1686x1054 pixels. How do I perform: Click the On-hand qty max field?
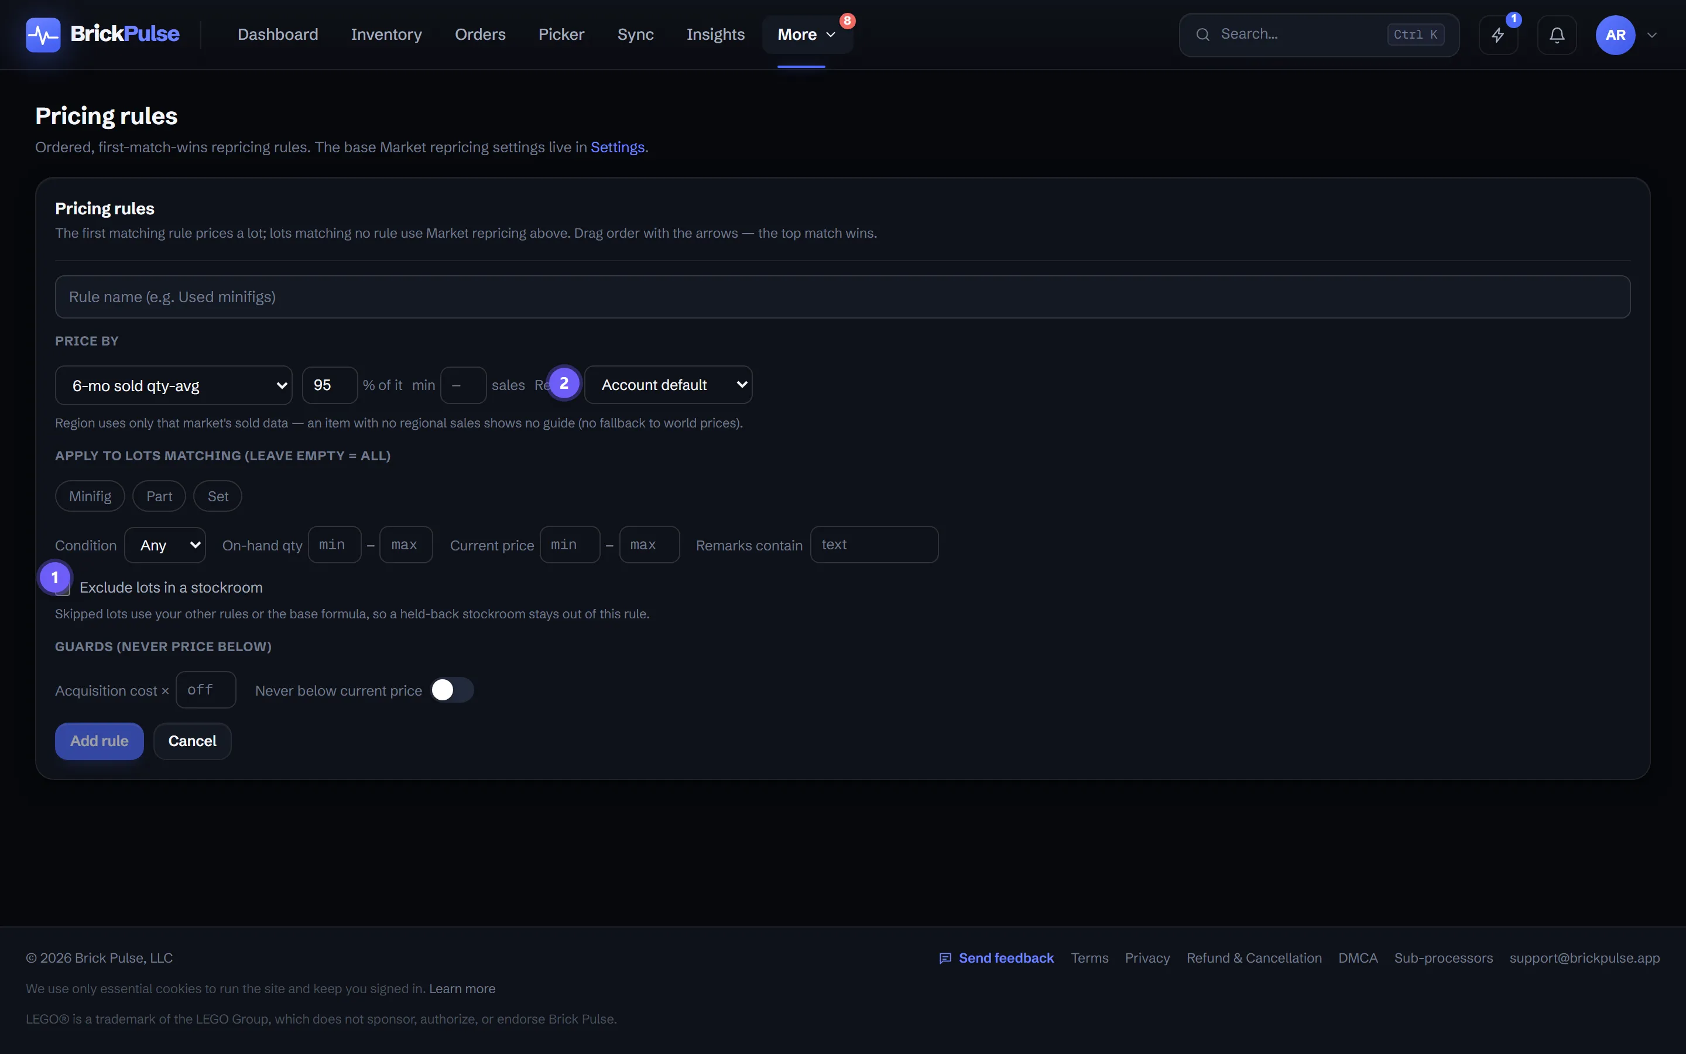pyautogui.click(x=406, y=545)
